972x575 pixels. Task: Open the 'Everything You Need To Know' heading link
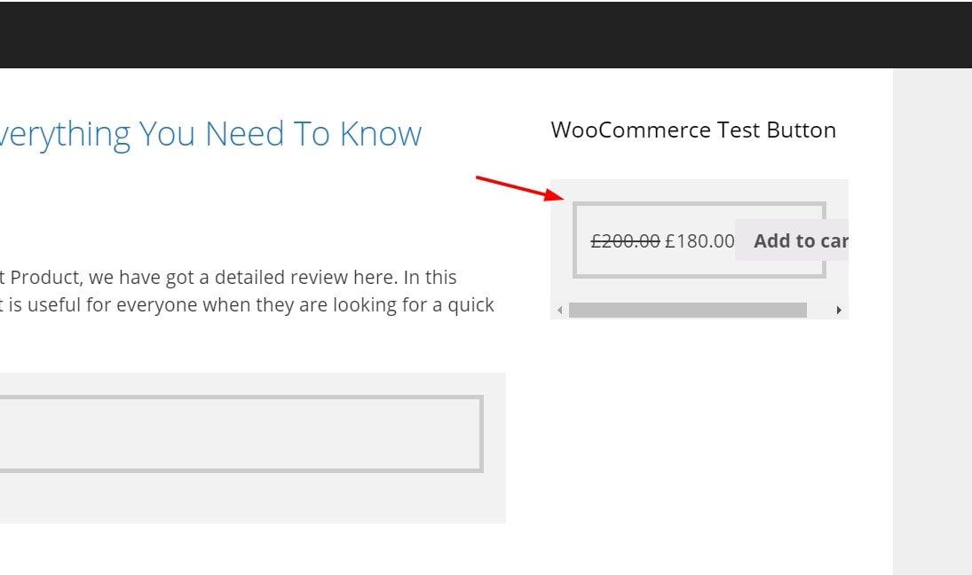point(210,134)
